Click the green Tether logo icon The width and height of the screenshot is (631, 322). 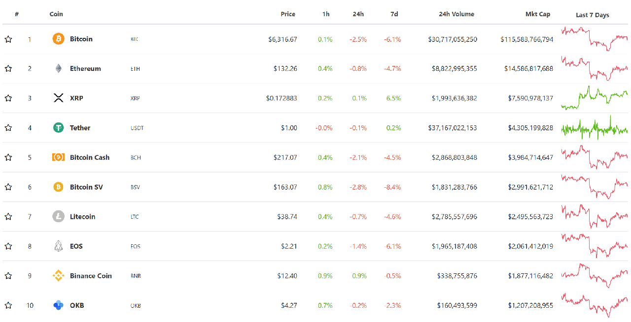tap(58, 127)
